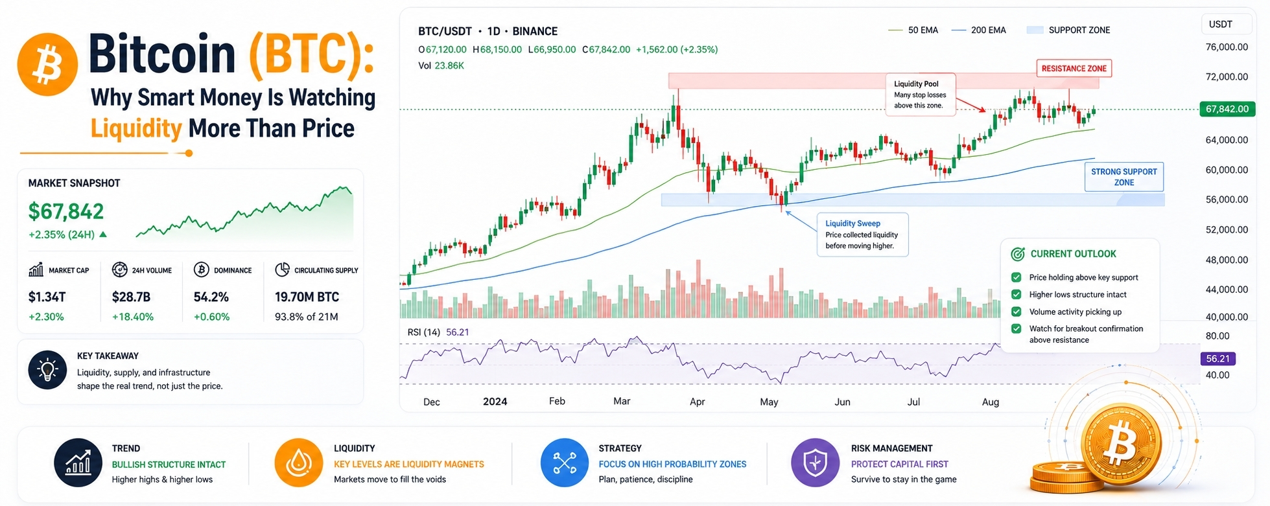1270x506 pixels.
Task: Click the Circulating Supply pie icon
Action: [x=282, y=270]
